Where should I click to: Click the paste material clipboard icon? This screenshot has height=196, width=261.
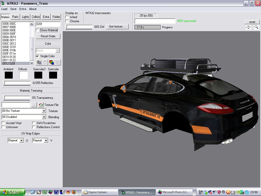coord(45,63)
